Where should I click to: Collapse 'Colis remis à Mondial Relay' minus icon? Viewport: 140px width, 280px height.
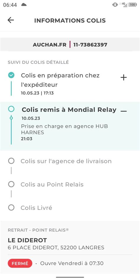(123, 111)
